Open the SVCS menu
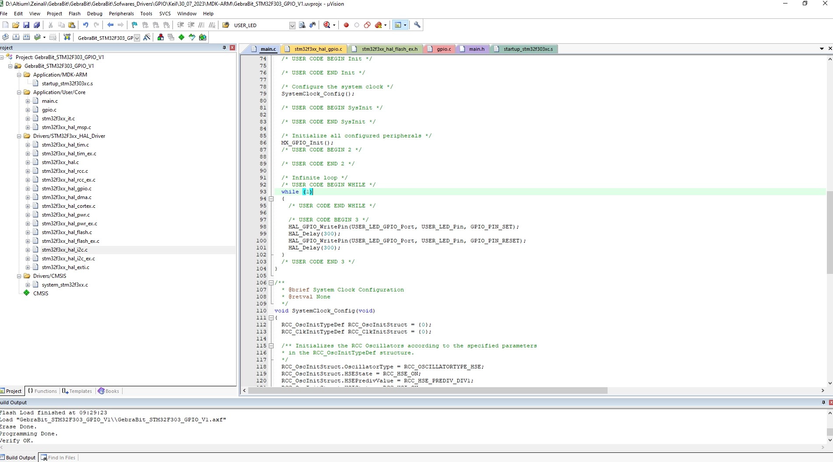Screen dimensions: 833x462 (x=165, y=14)
